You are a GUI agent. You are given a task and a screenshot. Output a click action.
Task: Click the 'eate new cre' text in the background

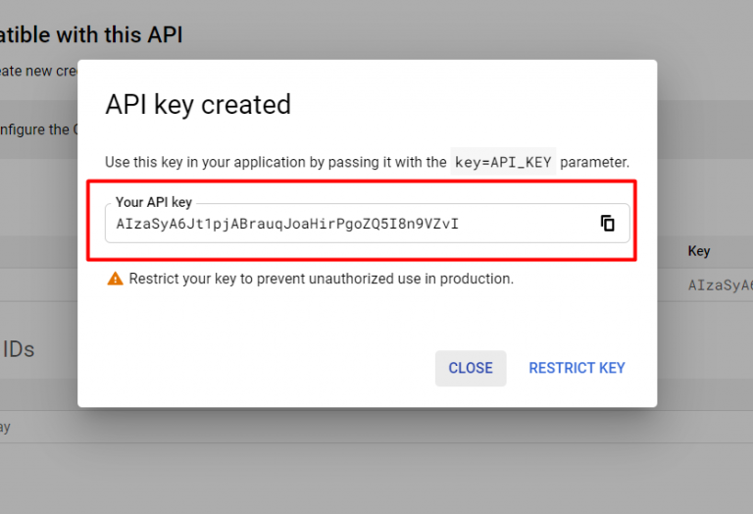tap(38, 71)
